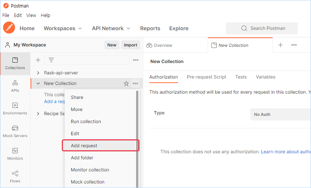This screenshot has width=311, height=188.
Task: Open the auth Type dropdown showing No Auth
Action: pos(280,114)
